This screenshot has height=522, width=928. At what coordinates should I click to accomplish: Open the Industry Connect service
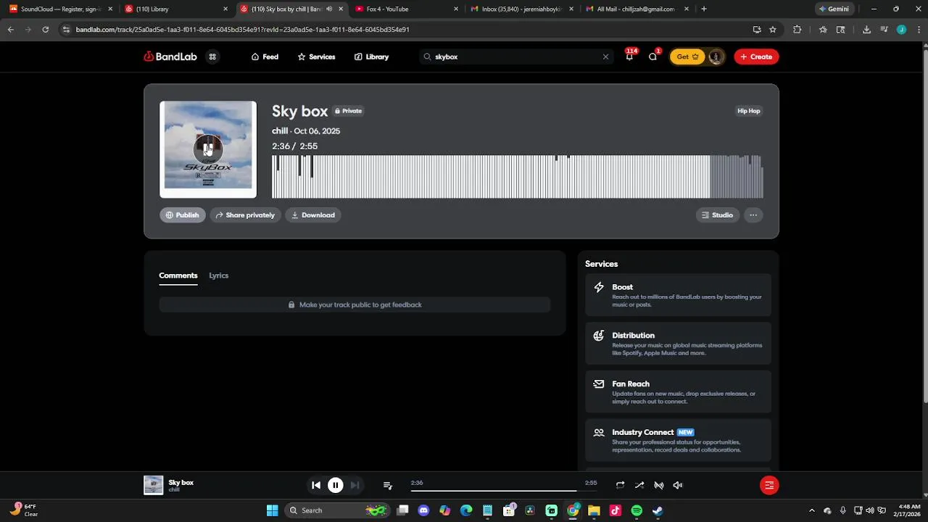678,441
